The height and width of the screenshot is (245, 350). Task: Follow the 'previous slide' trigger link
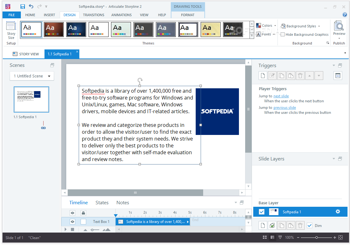tap(285, 108)
